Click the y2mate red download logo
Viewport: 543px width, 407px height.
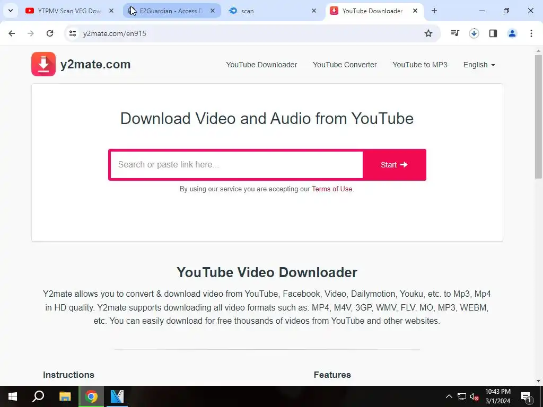point(43,64)
